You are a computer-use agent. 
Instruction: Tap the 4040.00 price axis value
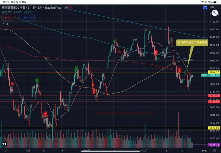214,37
